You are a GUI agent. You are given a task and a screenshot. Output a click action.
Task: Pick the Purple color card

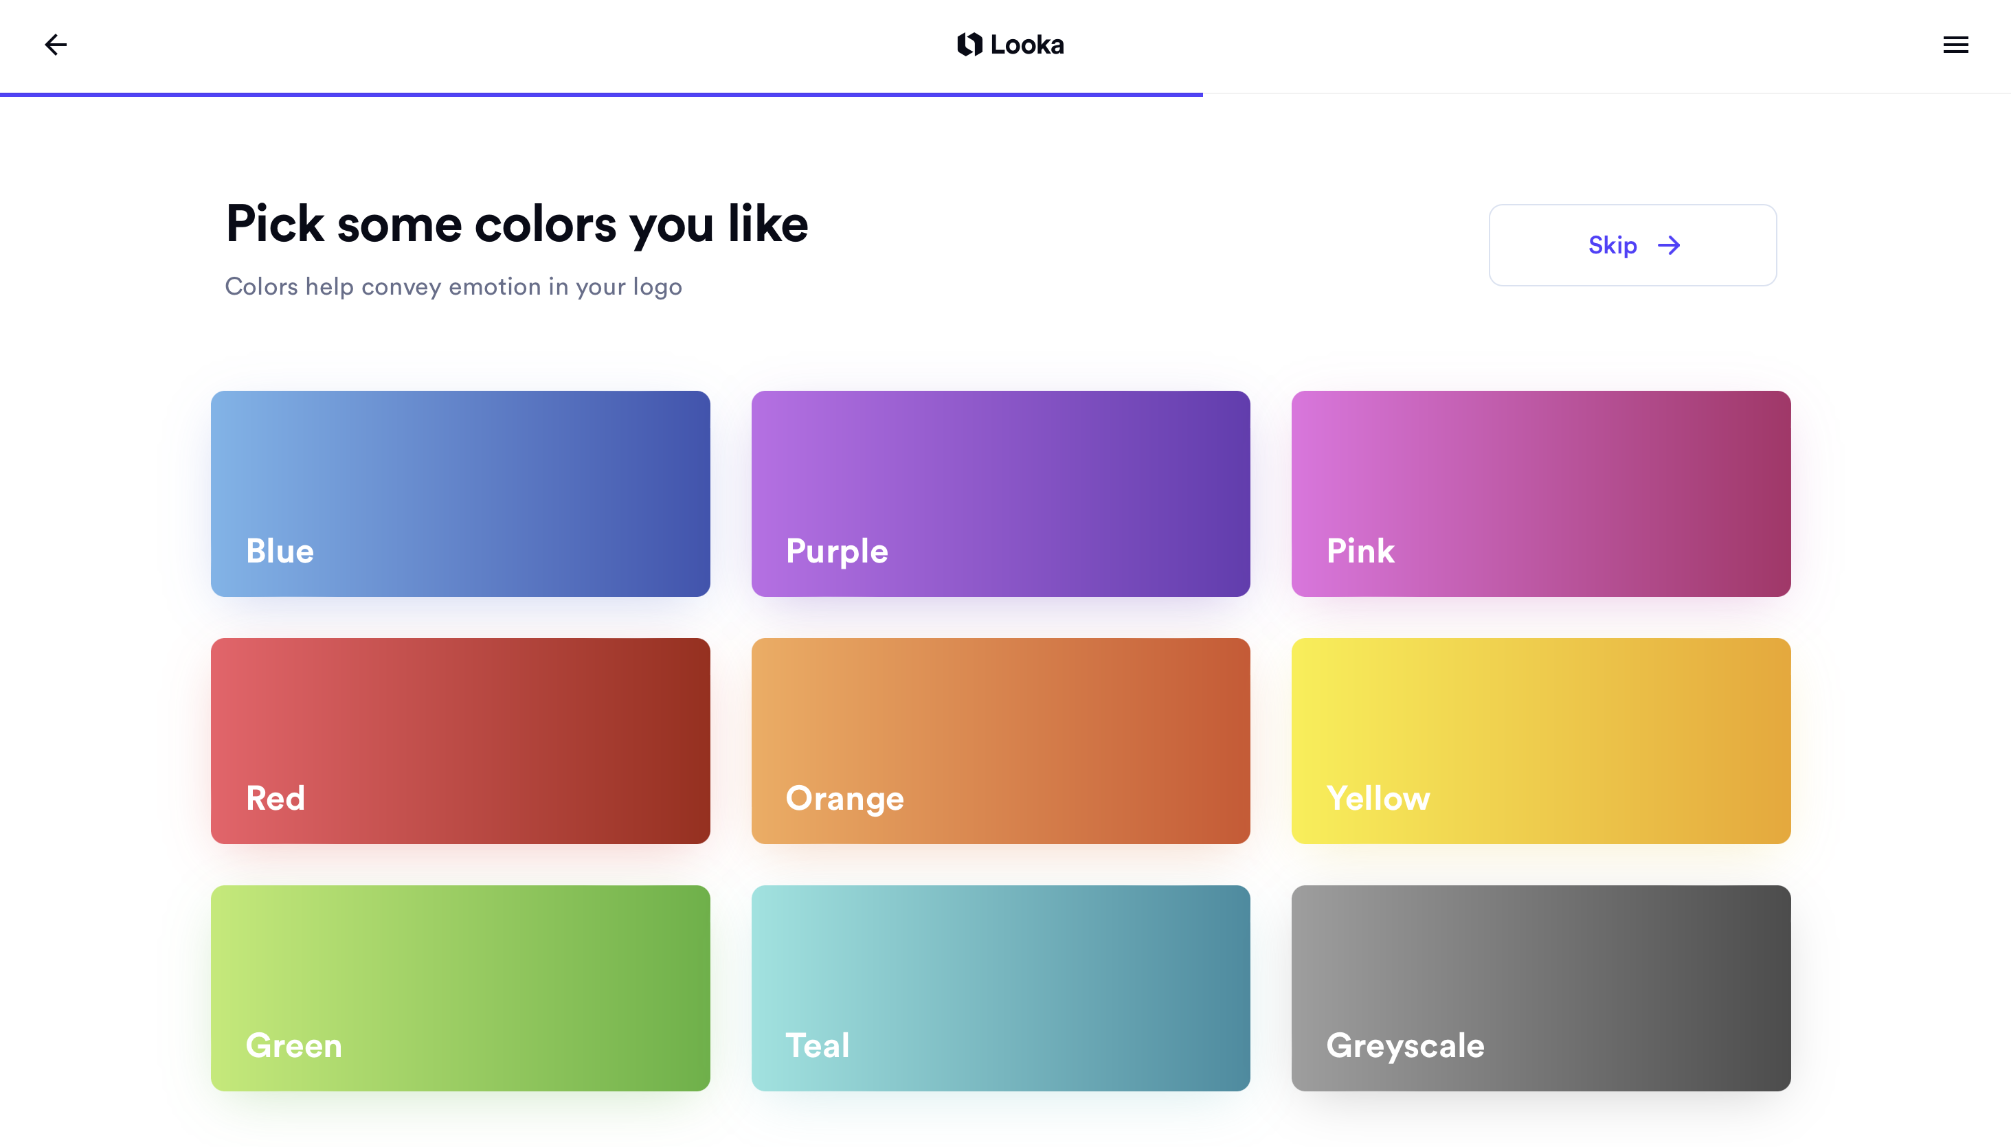[1000, 493]
